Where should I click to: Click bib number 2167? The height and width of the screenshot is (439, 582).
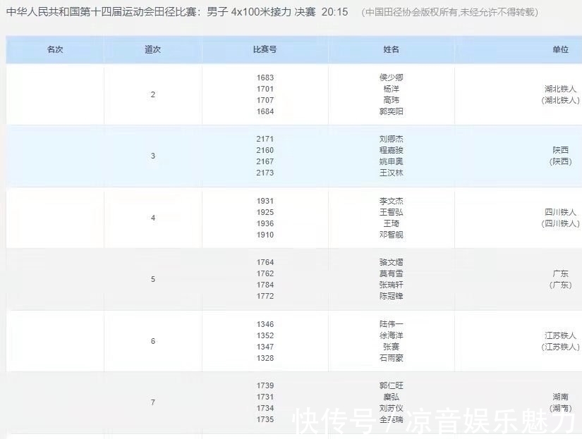[265, 161]
